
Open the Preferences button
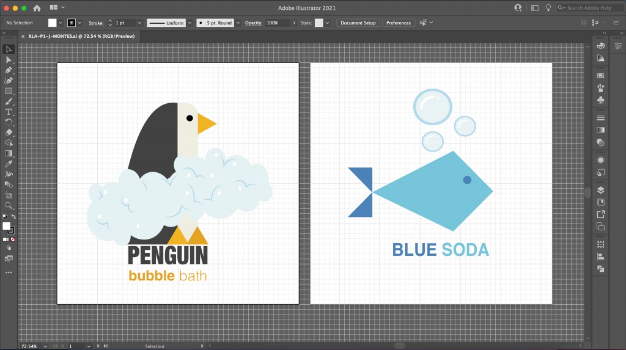tap(398, 23)
